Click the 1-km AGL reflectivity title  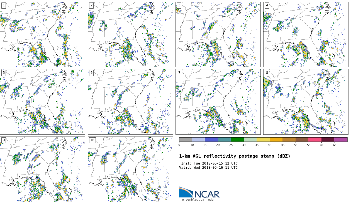(x=235, y=156)
